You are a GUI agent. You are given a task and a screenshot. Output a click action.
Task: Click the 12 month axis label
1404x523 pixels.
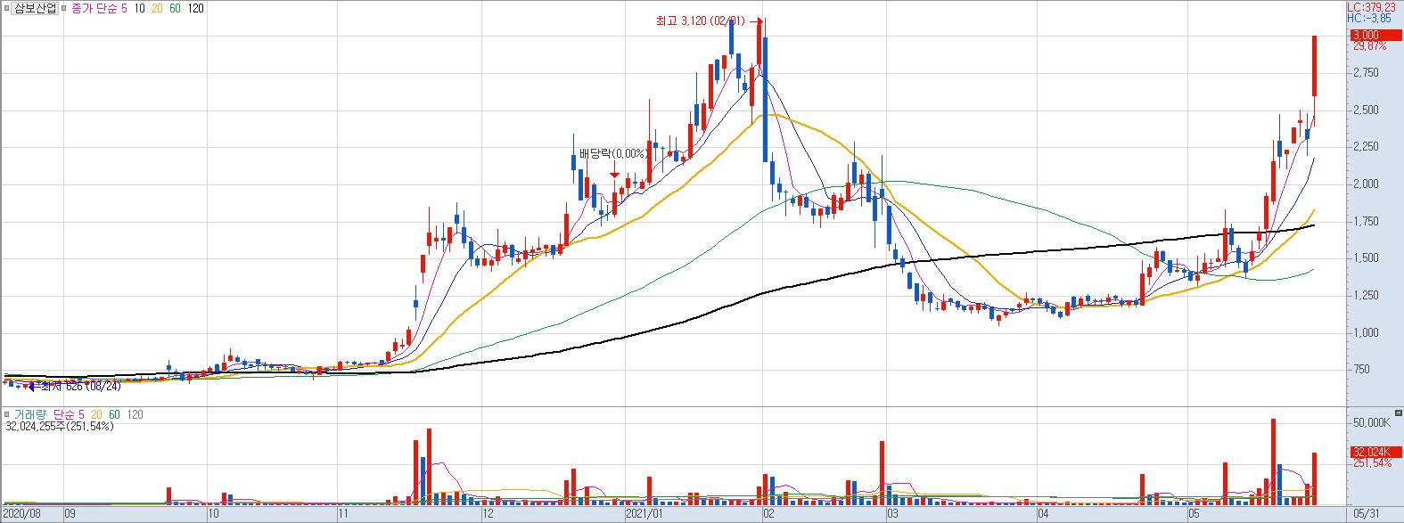[488, 514]
